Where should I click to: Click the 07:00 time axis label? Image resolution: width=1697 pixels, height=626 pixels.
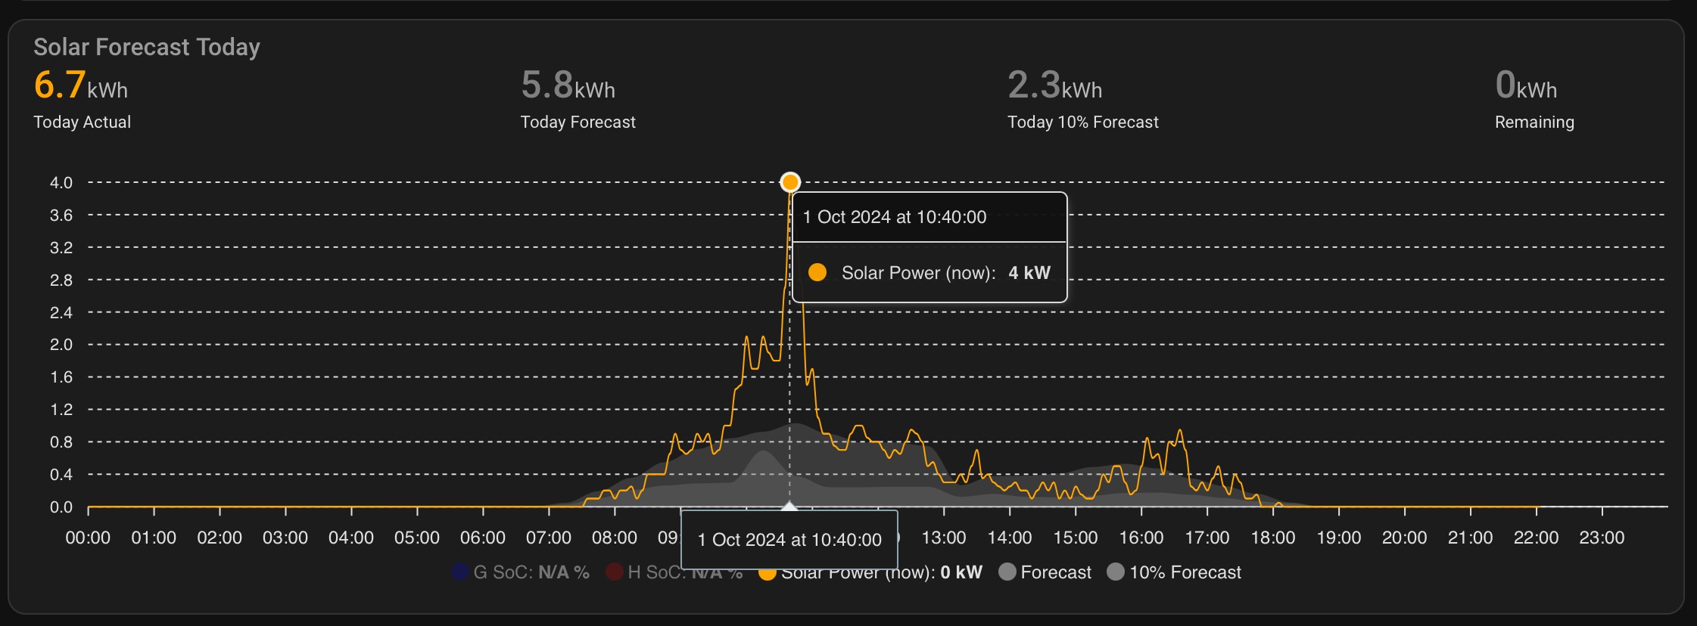click(549, 538)
